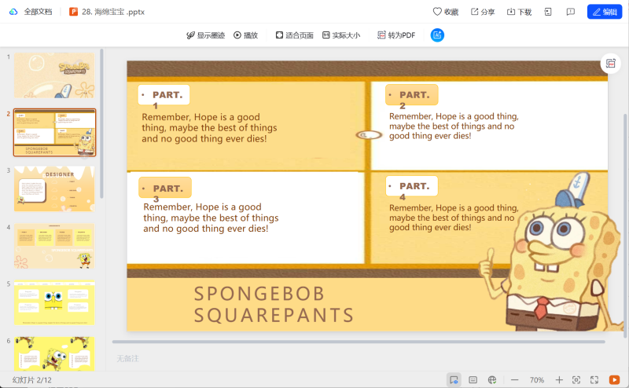Viewport: 629px width, 388px height.
Task: Select slide 3 DESIGNER thumbnail
Action: [54, 189]
